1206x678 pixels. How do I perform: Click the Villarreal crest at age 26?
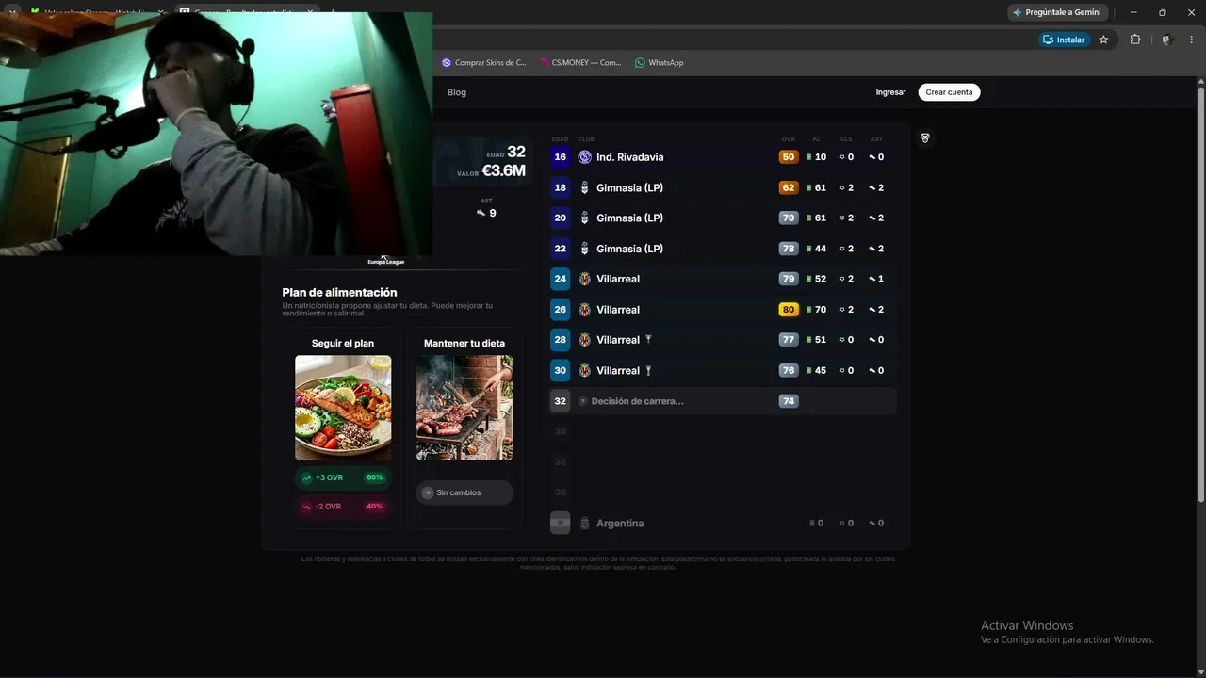click(x=585, y=310)
